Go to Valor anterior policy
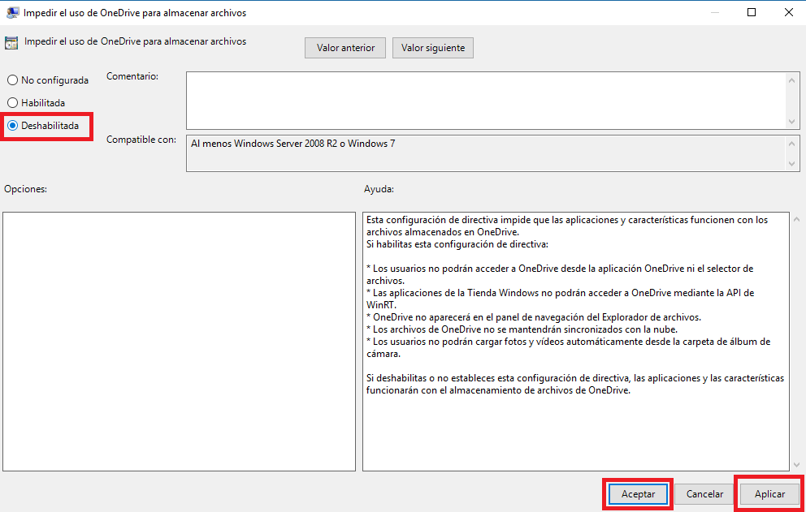This screenshot has width=806, height=512. click(x=345, y=48)
